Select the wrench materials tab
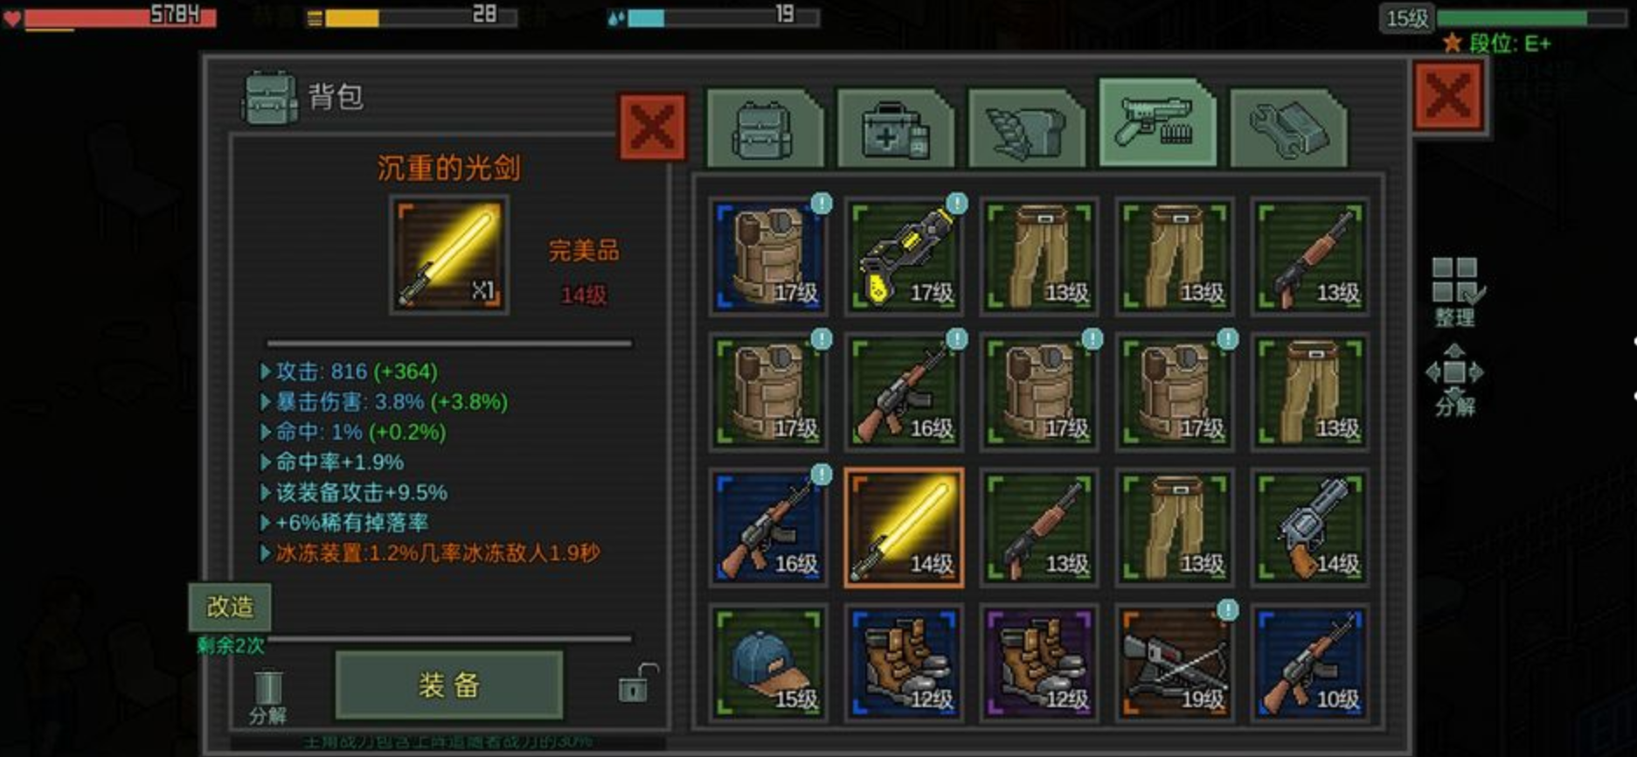Viewport: 1637px width, 757px height. pyautogui.click(x=1288, y=128)
